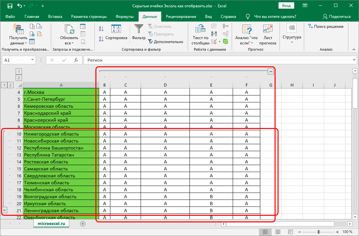The height and width of the screenshot is (236, 359).
Task: Undo the last action
Action: (20, 6)
